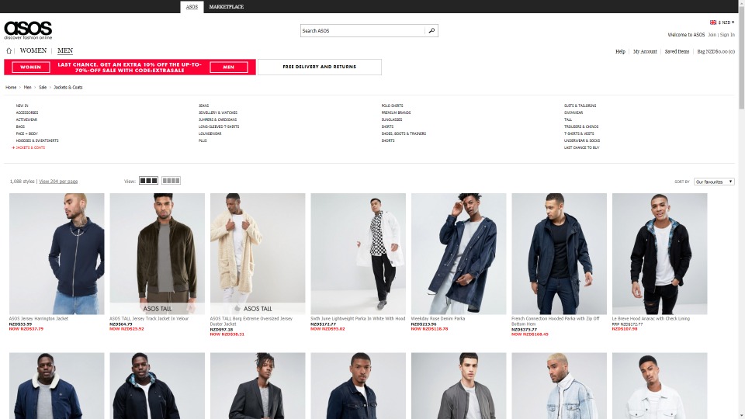745x419 pixels.
Task: Open the Face + Body category
Action: click(x=26, y=133)
